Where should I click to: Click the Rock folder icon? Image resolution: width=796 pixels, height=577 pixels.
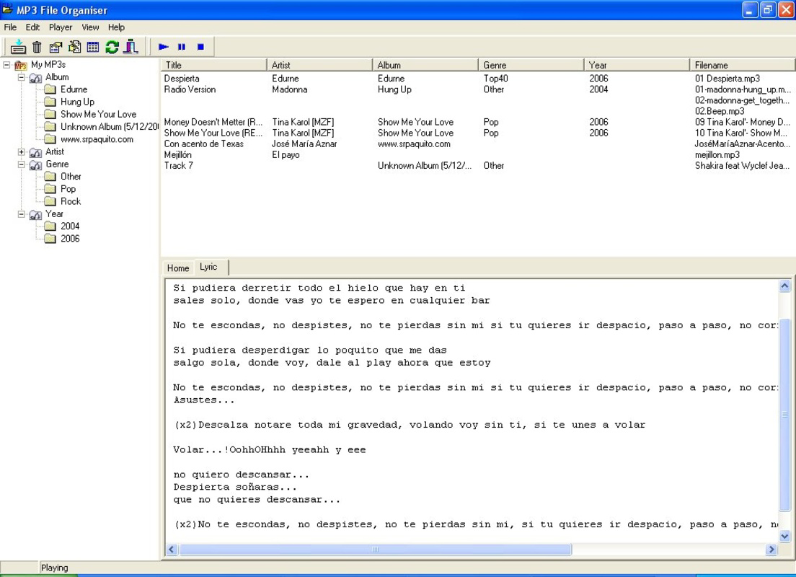pyautogui.click(x=50, y=201)
